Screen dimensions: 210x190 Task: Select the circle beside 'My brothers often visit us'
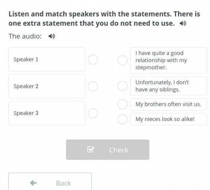122,104
